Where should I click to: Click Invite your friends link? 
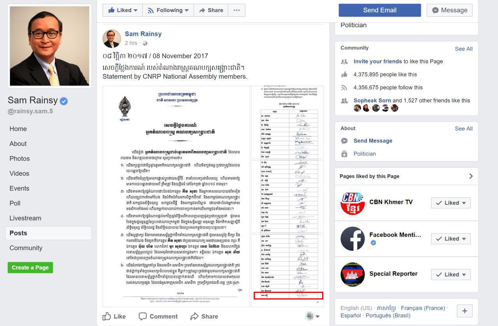tap(378, 62)
